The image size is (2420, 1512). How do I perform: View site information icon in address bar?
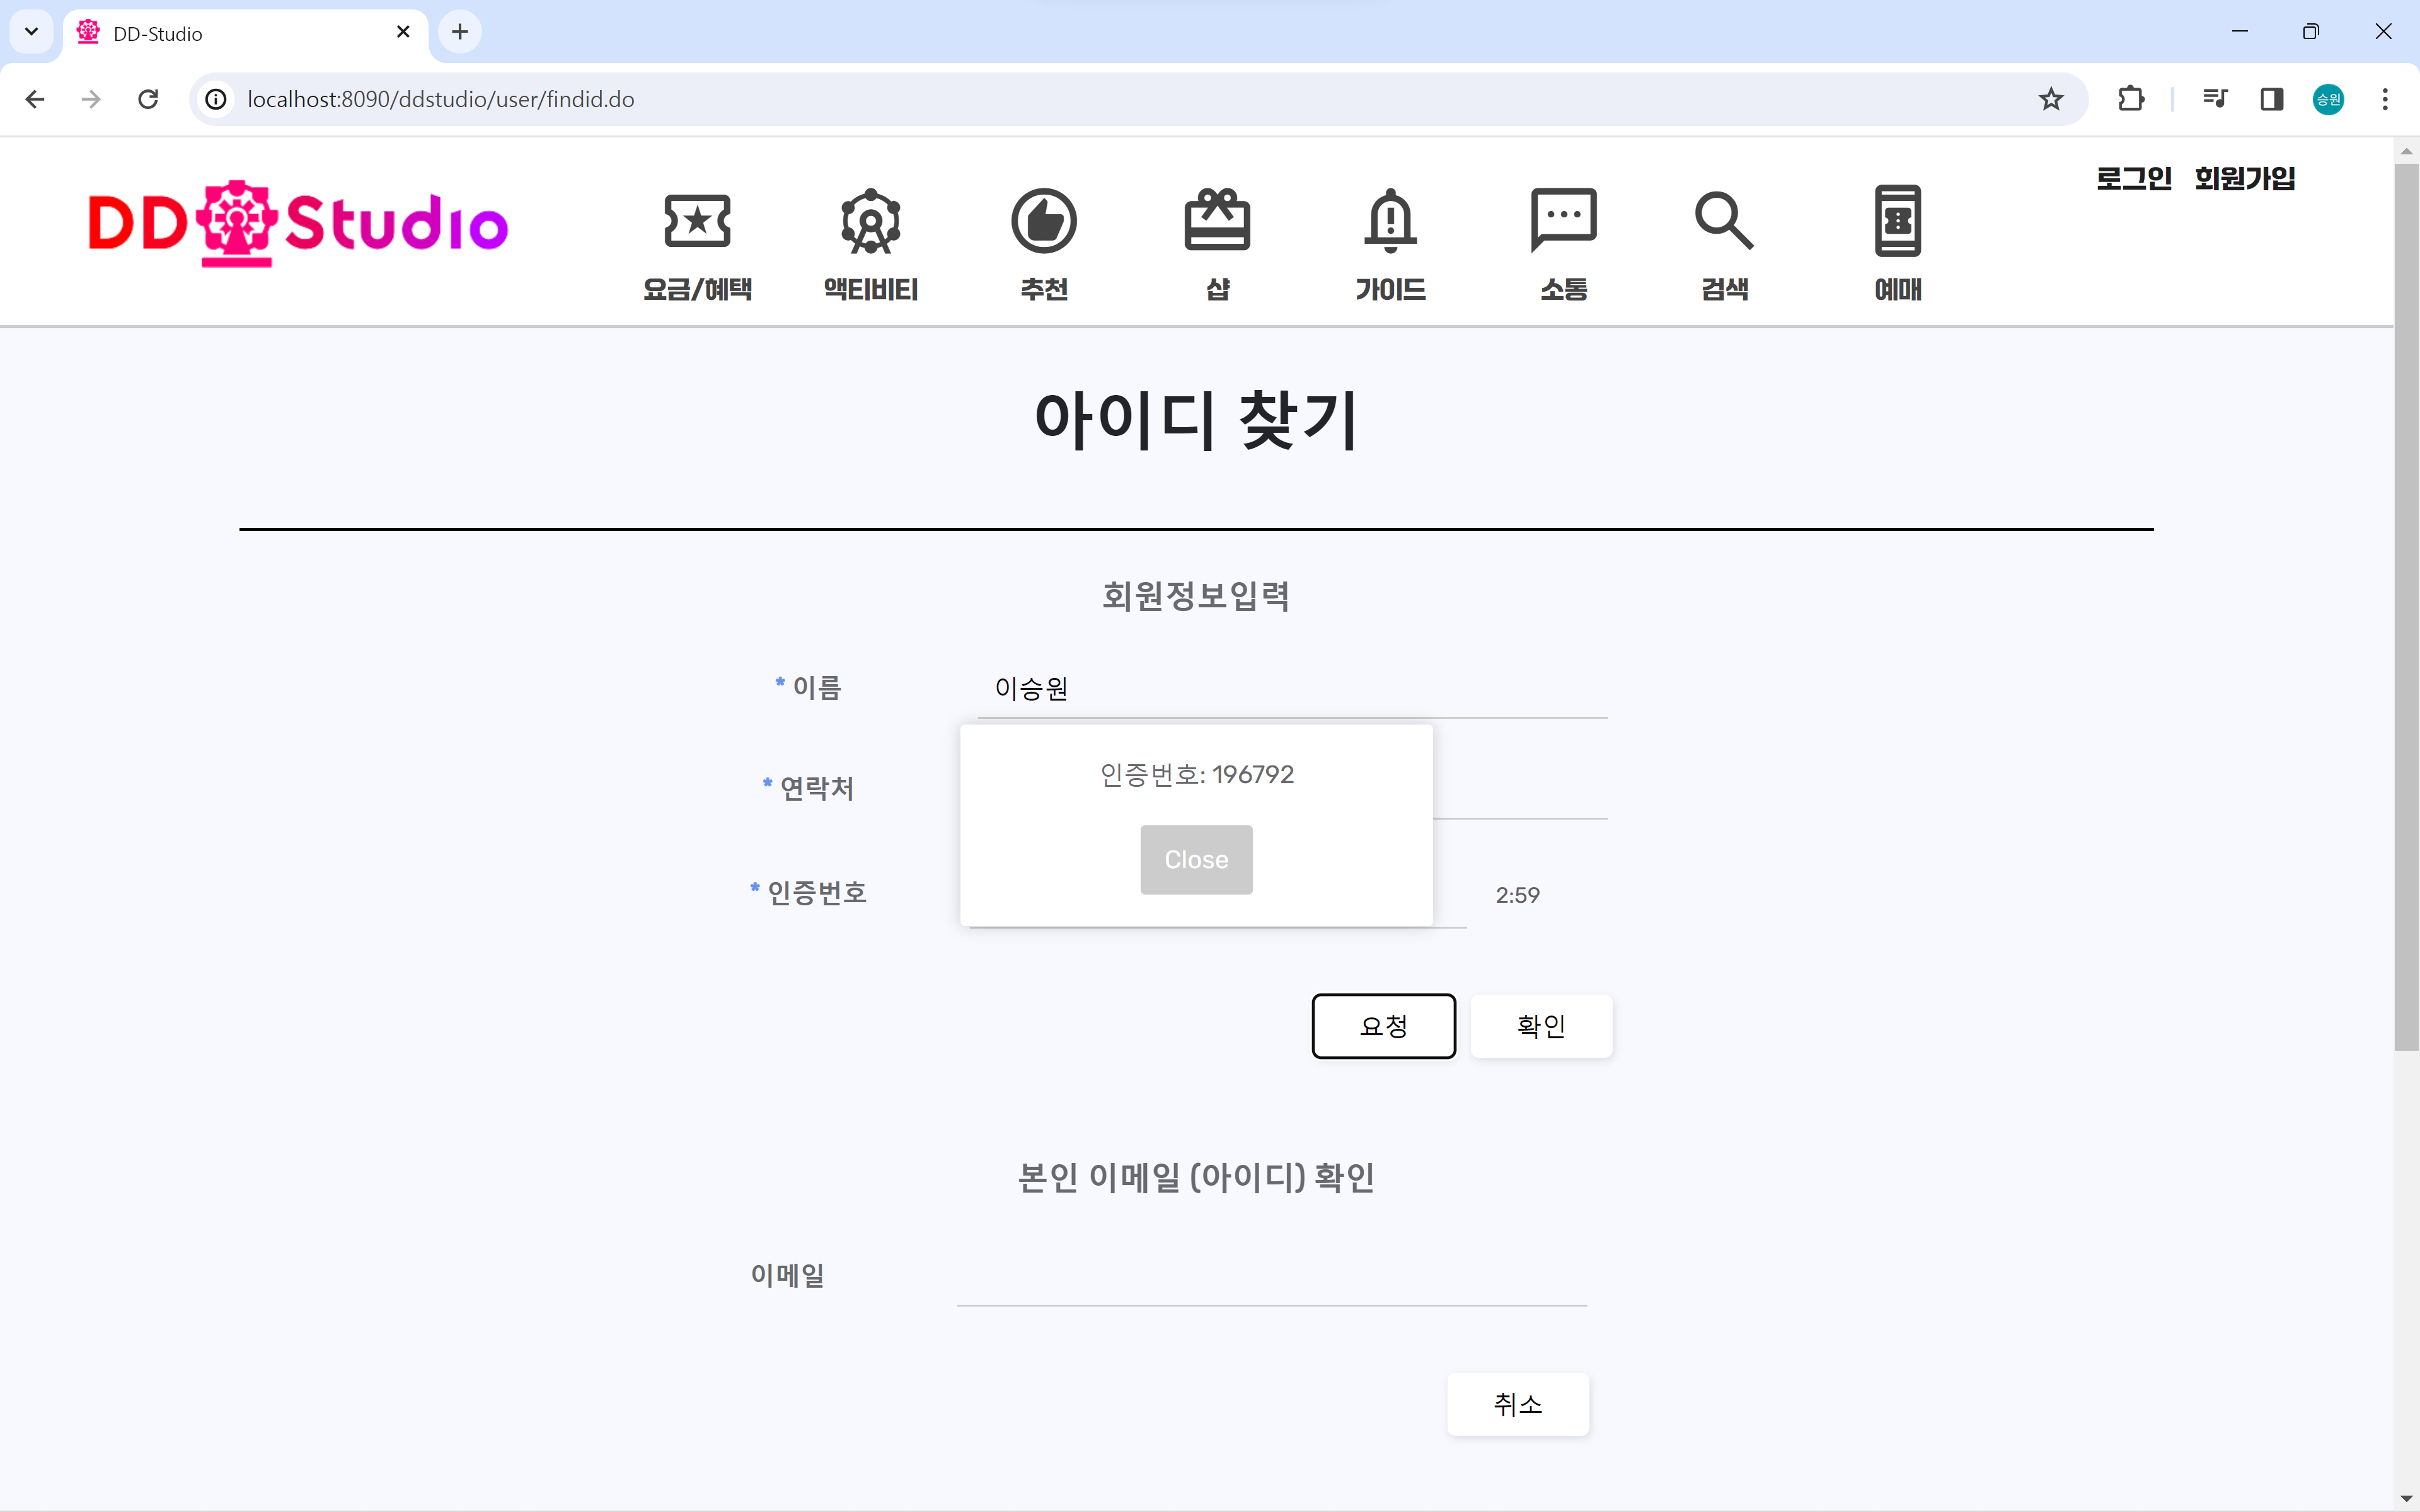[215, 99]
